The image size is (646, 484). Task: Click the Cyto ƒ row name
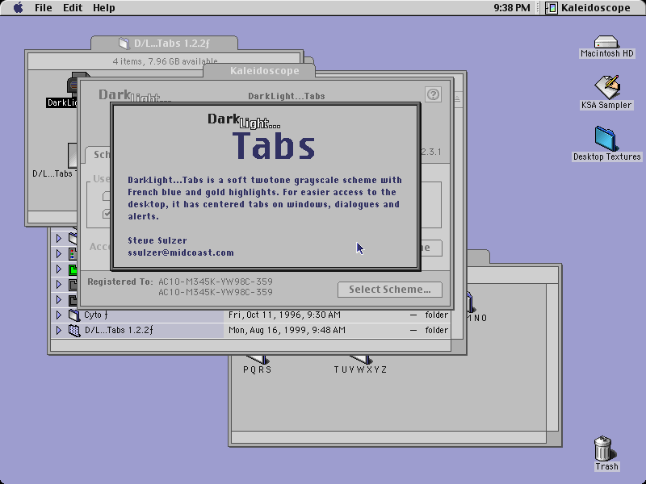[x=96, y=315]
